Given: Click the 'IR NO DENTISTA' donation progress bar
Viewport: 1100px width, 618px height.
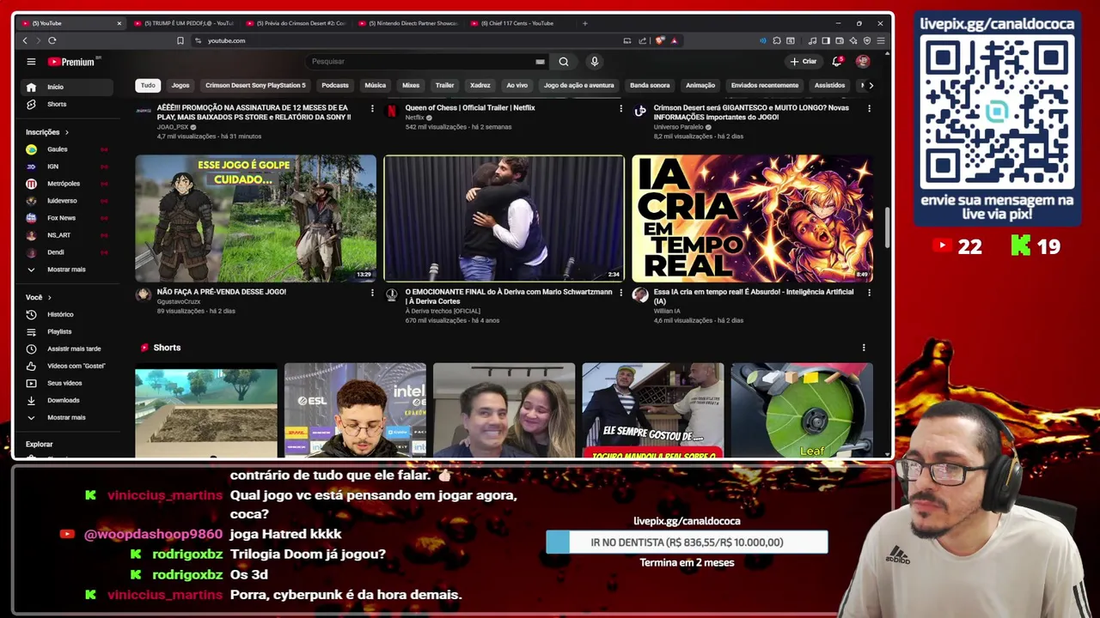Looking at the screenshot, I should click(687, 542).
